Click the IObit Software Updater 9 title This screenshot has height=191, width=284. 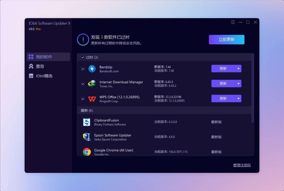point(49,23)
